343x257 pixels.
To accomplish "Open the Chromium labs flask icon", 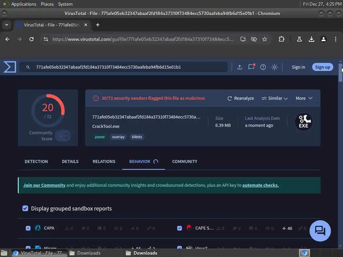I will click(299, 39).
